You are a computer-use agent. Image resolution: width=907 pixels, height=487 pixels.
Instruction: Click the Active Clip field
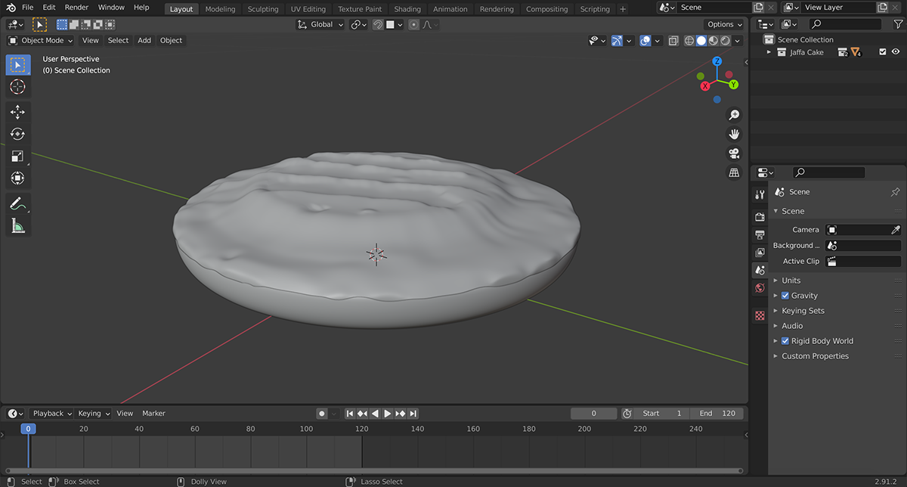(862, 262)
